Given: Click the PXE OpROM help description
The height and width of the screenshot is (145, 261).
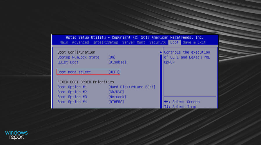Looking at the screenshot, I should [187, 57].
